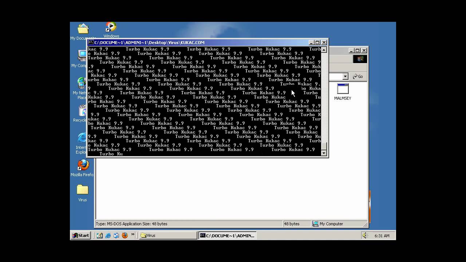The height and width of the screenshot is (262, 466).
Task: Close the Virus Explorer window
Action: (x=364, y=51)
